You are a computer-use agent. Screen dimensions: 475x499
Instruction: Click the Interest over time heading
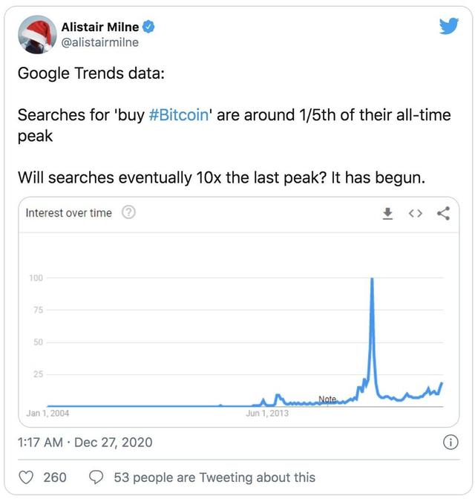(x=69, y=213)
